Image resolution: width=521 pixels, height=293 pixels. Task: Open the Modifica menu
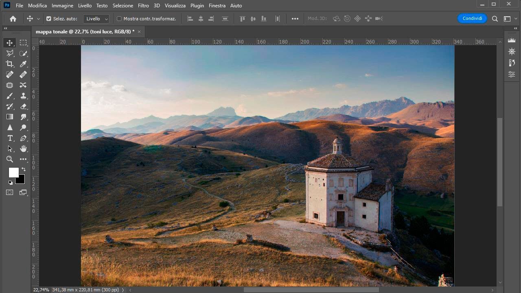[37, 6]
